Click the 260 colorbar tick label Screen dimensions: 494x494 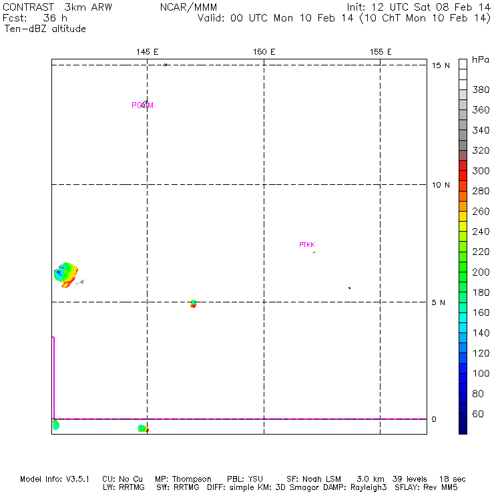[x=481, y=212]
